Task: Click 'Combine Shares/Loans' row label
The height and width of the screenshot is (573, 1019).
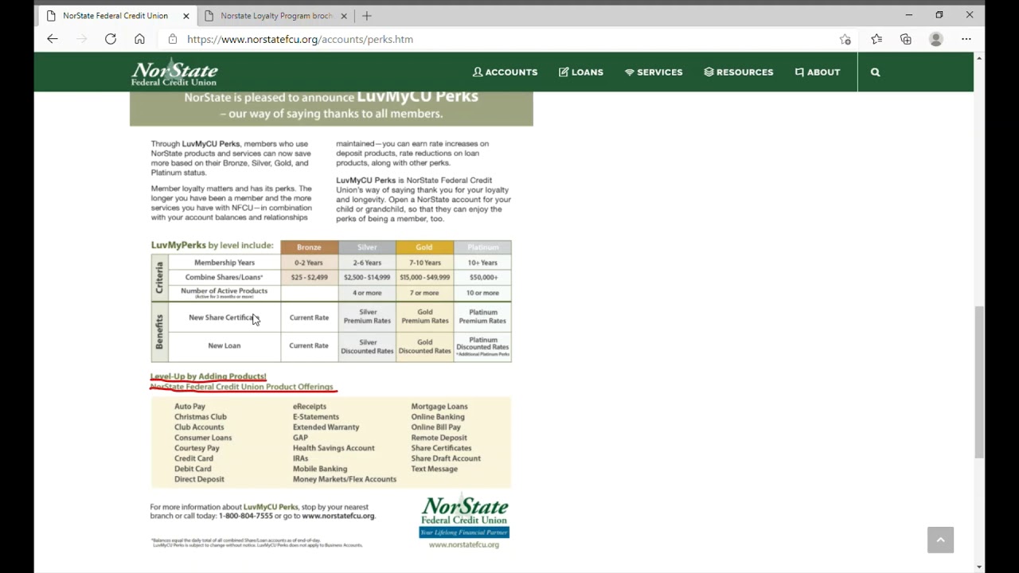Action: [224, 277]
